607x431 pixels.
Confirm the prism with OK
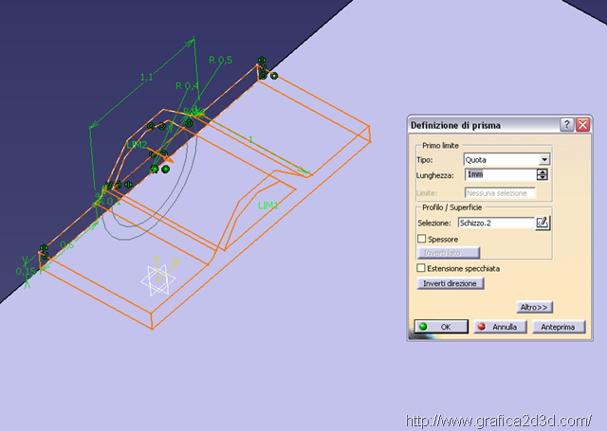tap(438, 327)
